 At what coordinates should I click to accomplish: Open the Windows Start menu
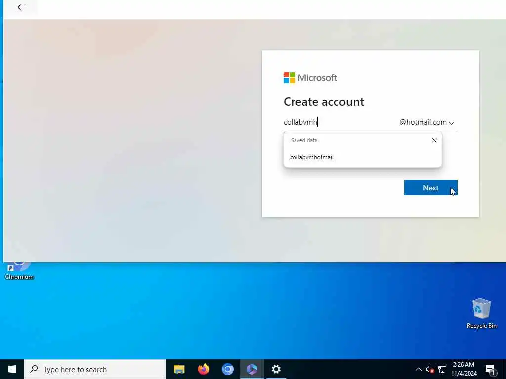12,369
